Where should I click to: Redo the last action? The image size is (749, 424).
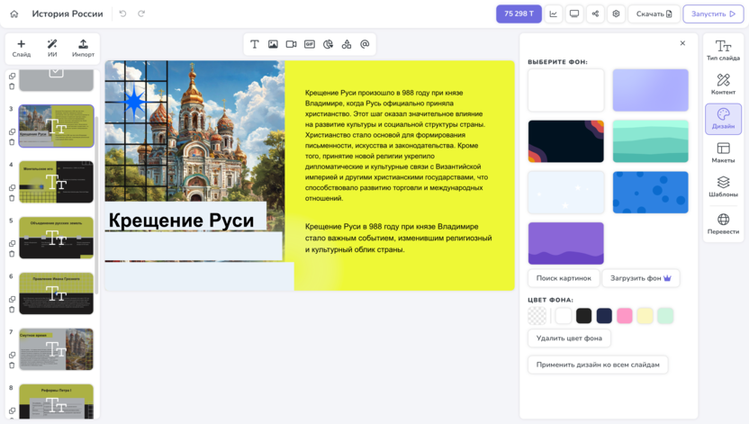click(141, 14)
